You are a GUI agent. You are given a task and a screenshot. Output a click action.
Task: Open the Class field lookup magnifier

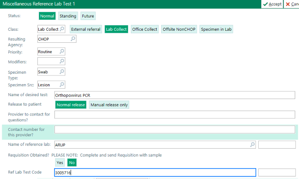[62, 29]
